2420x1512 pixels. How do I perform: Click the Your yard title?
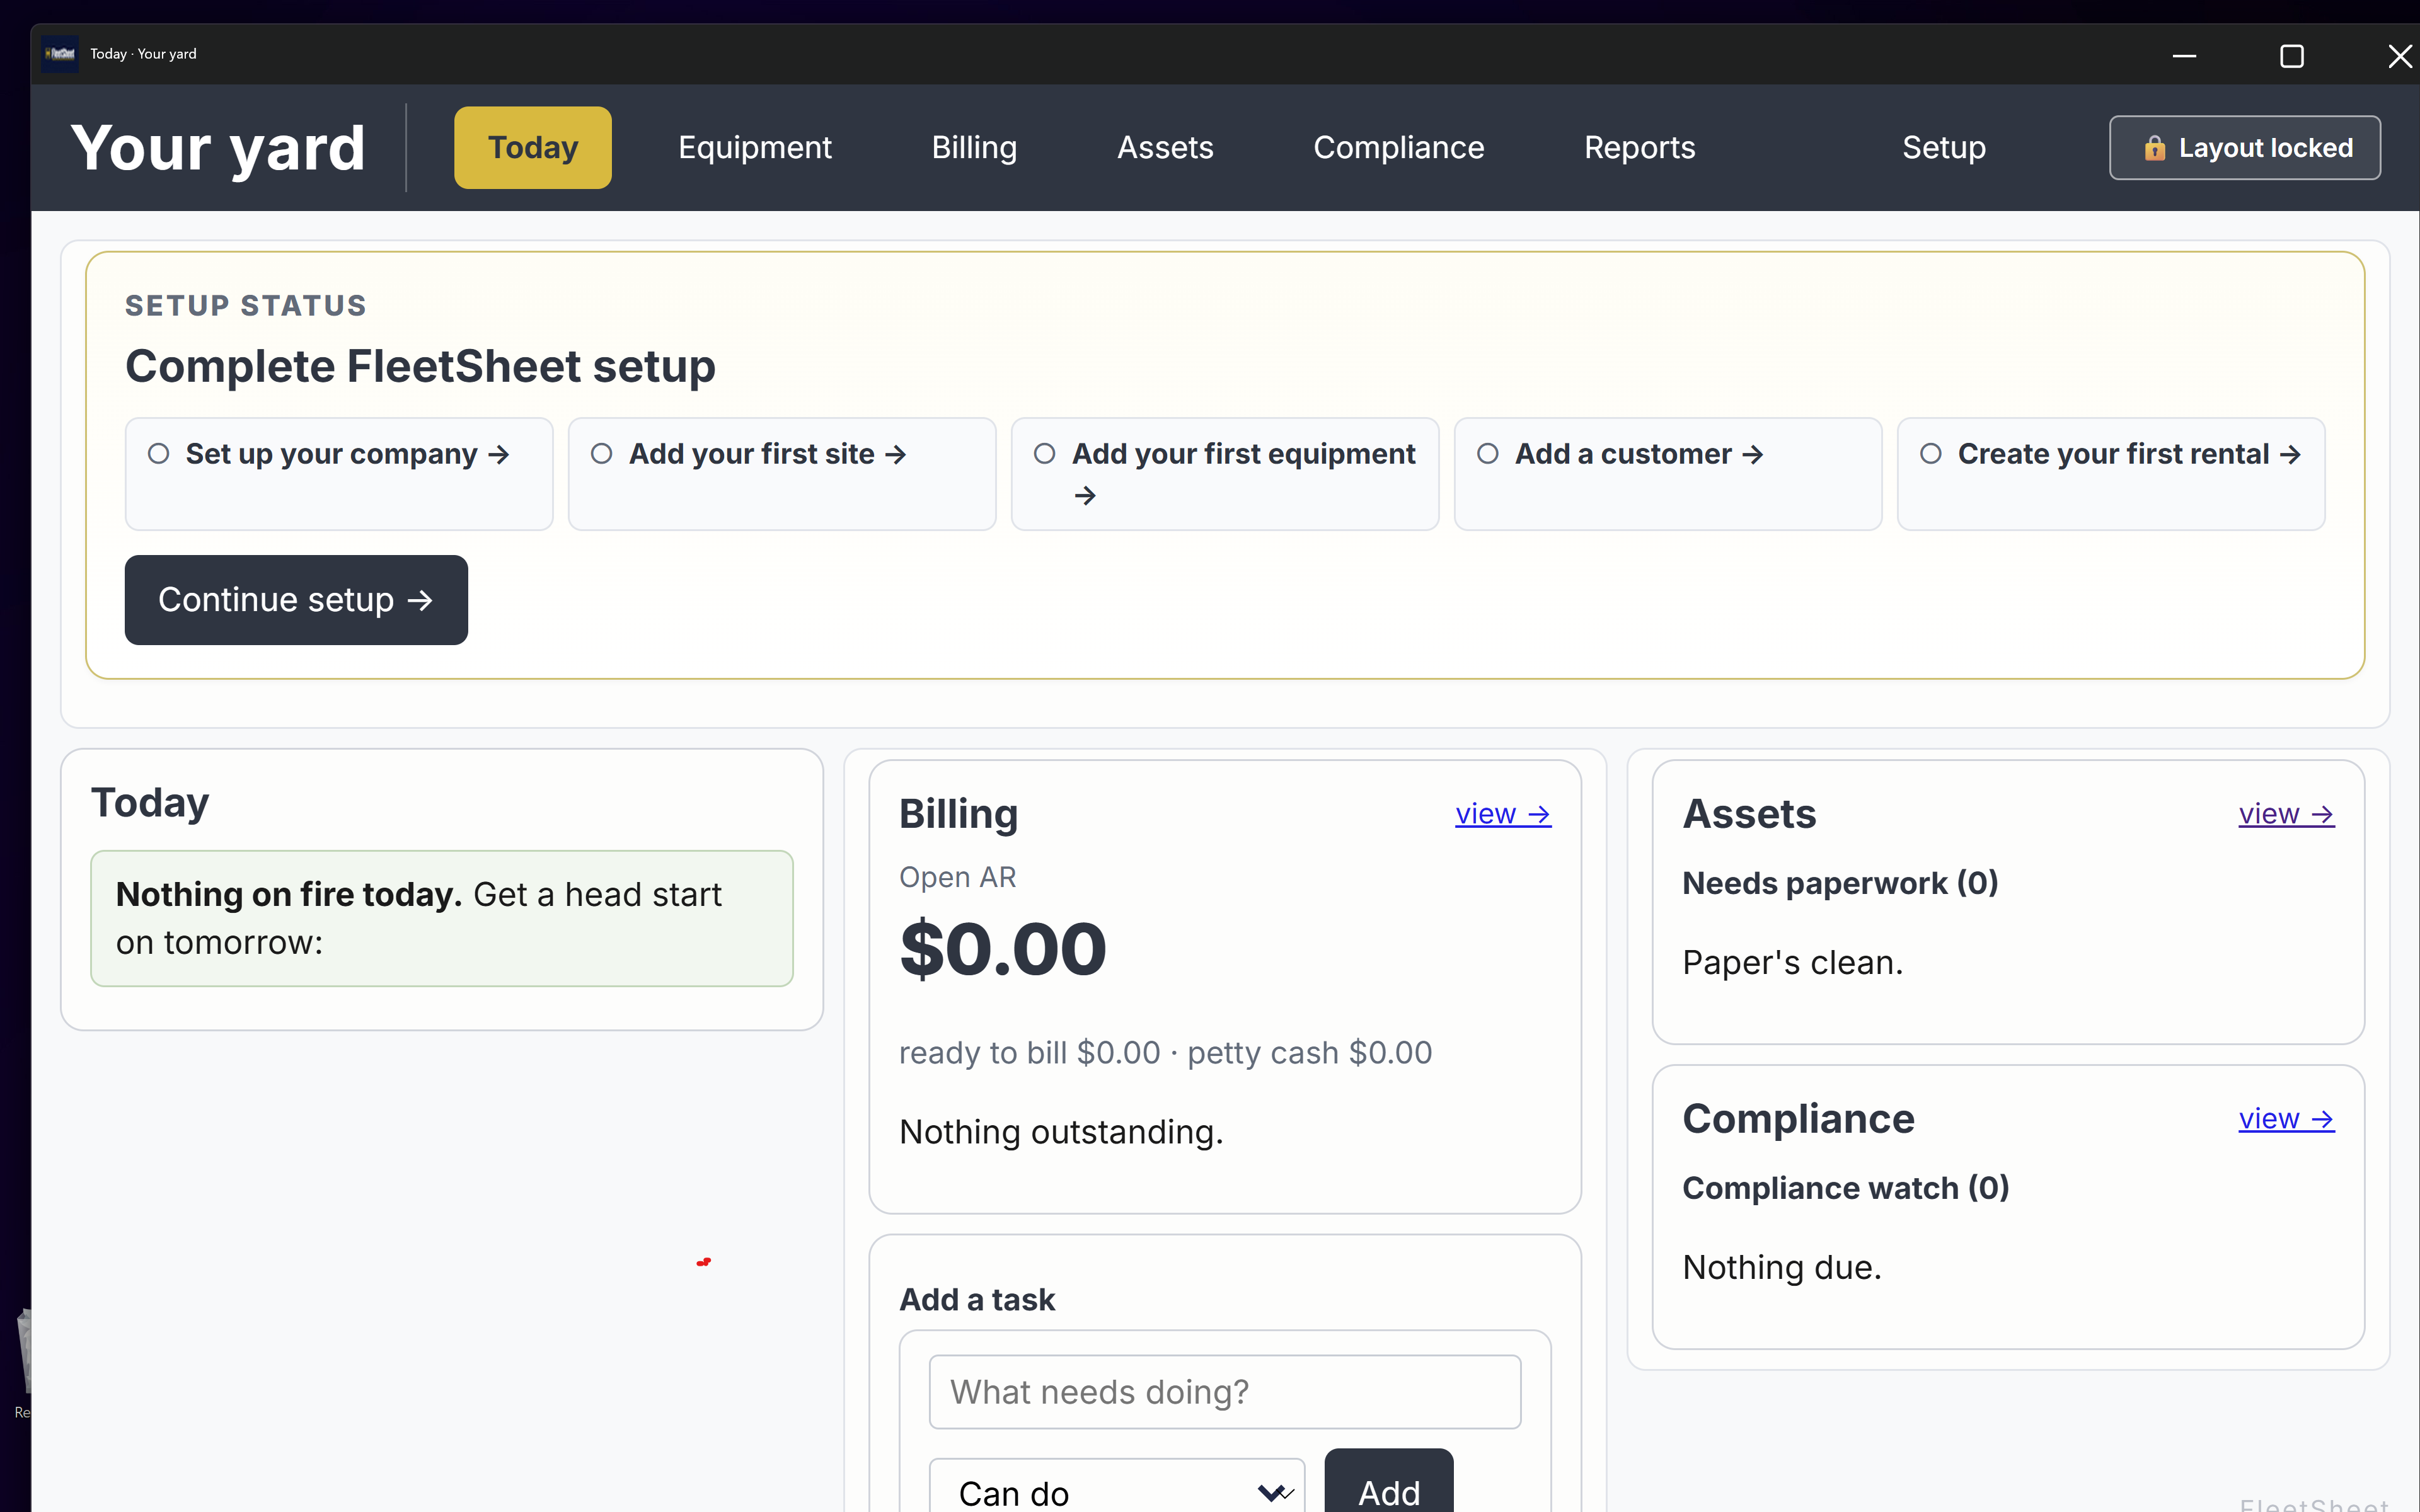click(218, 148)
